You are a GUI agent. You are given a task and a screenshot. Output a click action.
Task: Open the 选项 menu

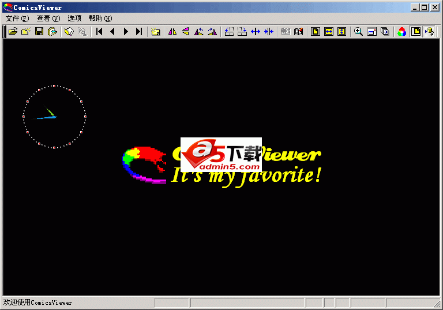point(74,18)
